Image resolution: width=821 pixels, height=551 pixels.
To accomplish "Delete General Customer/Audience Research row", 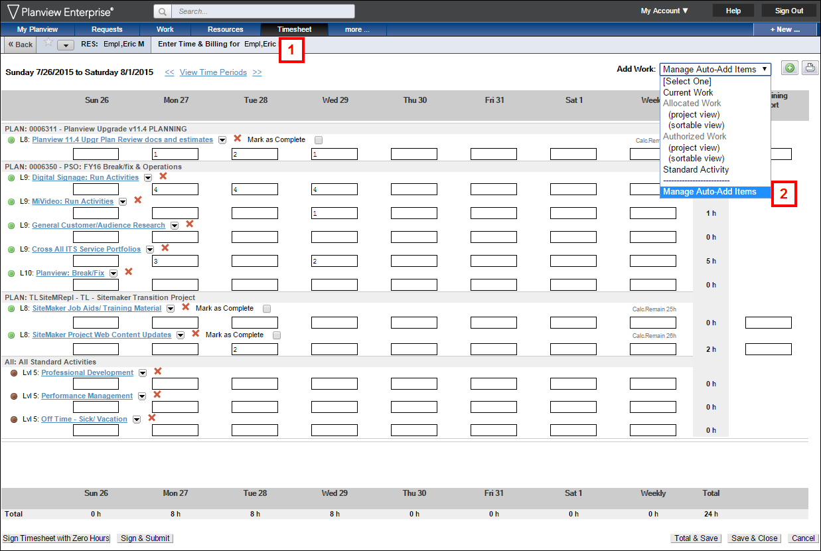I will (x=189, y=224).
